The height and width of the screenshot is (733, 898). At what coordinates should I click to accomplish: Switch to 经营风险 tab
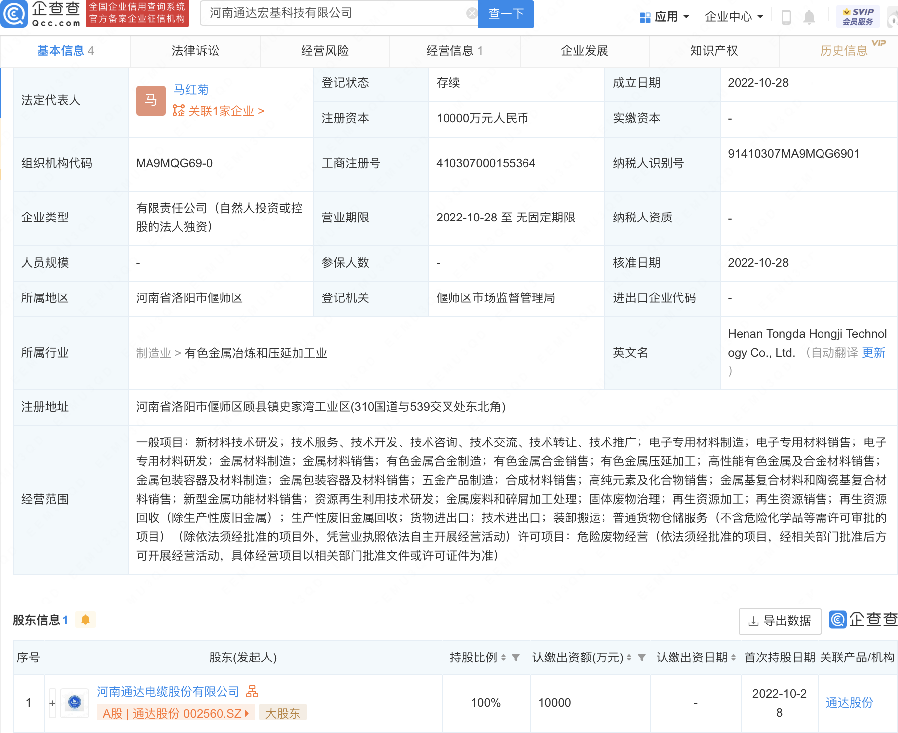[325, 51]
